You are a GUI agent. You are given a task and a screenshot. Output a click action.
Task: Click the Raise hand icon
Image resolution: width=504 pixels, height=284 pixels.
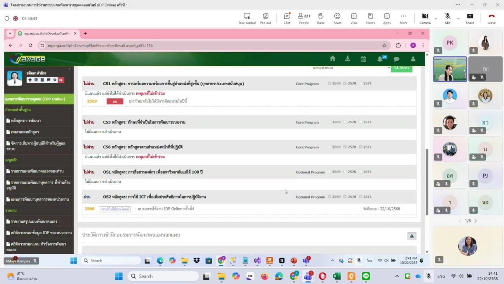pyautogui.click(x=321, y=18)
